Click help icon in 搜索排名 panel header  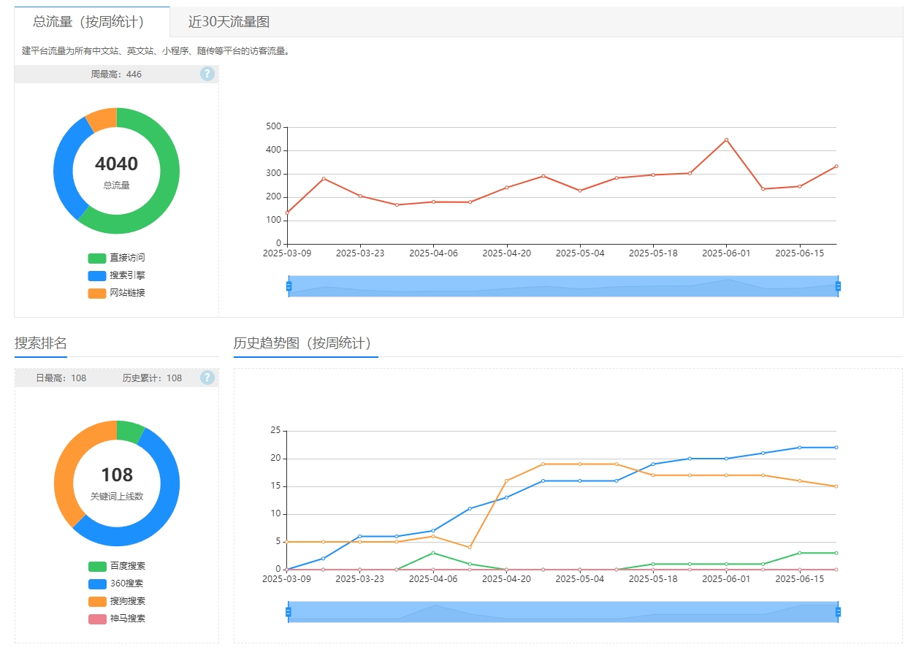click(x=207, y=378)
